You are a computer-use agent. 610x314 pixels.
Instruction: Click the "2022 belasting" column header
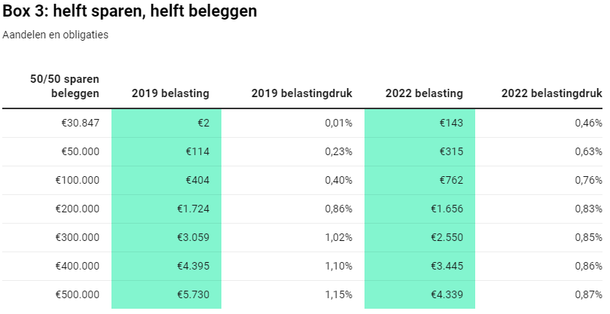tap(424, 93)
